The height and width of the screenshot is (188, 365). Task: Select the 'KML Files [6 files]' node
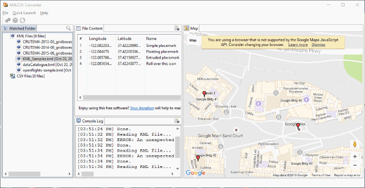(31, 36)
